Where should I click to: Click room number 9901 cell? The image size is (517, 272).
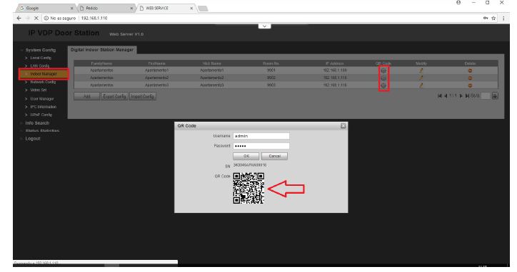point(271,70)
